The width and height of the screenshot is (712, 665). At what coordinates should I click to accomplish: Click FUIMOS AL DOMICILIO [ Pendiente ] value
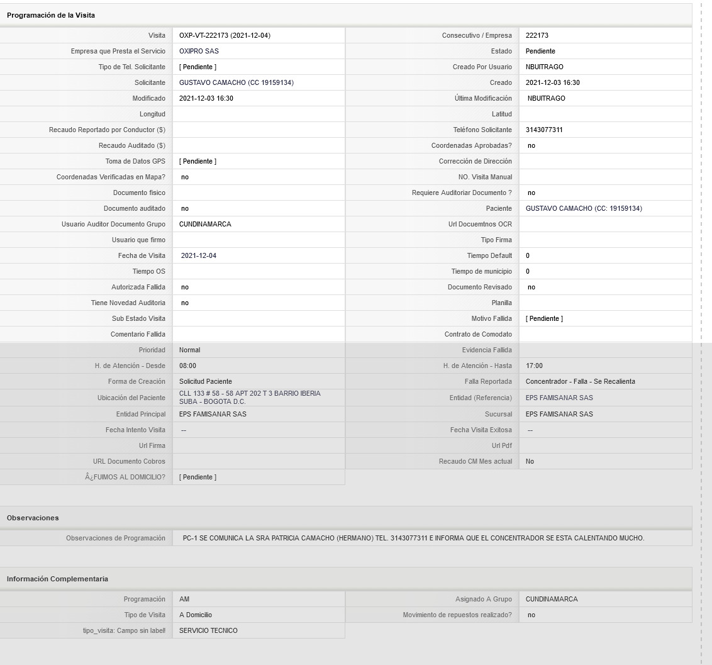pos(197,478)
